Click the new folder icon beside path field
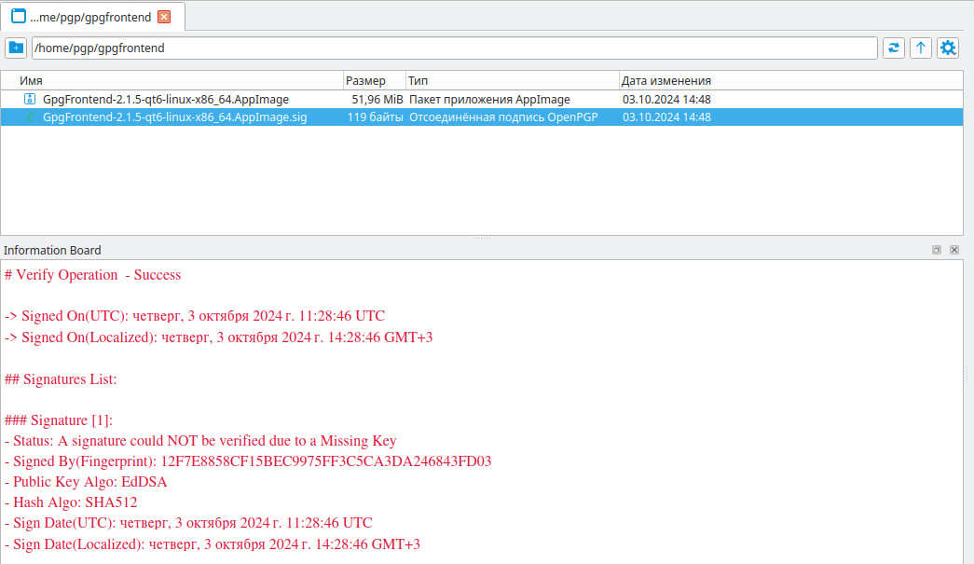Viewport: 974px width, 564px height. pyautogui.click(x=16, y=48)
